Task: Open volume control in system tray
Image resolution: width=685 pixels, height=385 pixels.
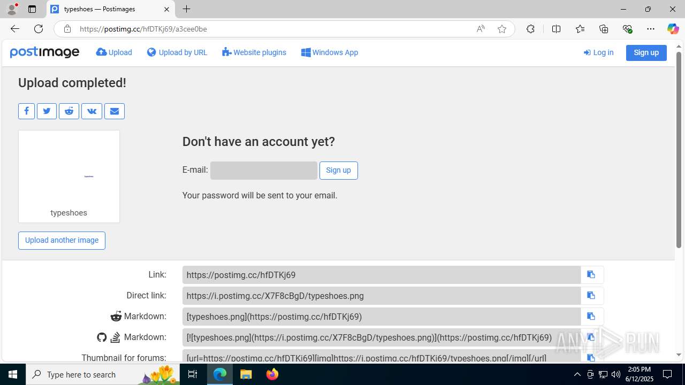Action: (616, 374)
